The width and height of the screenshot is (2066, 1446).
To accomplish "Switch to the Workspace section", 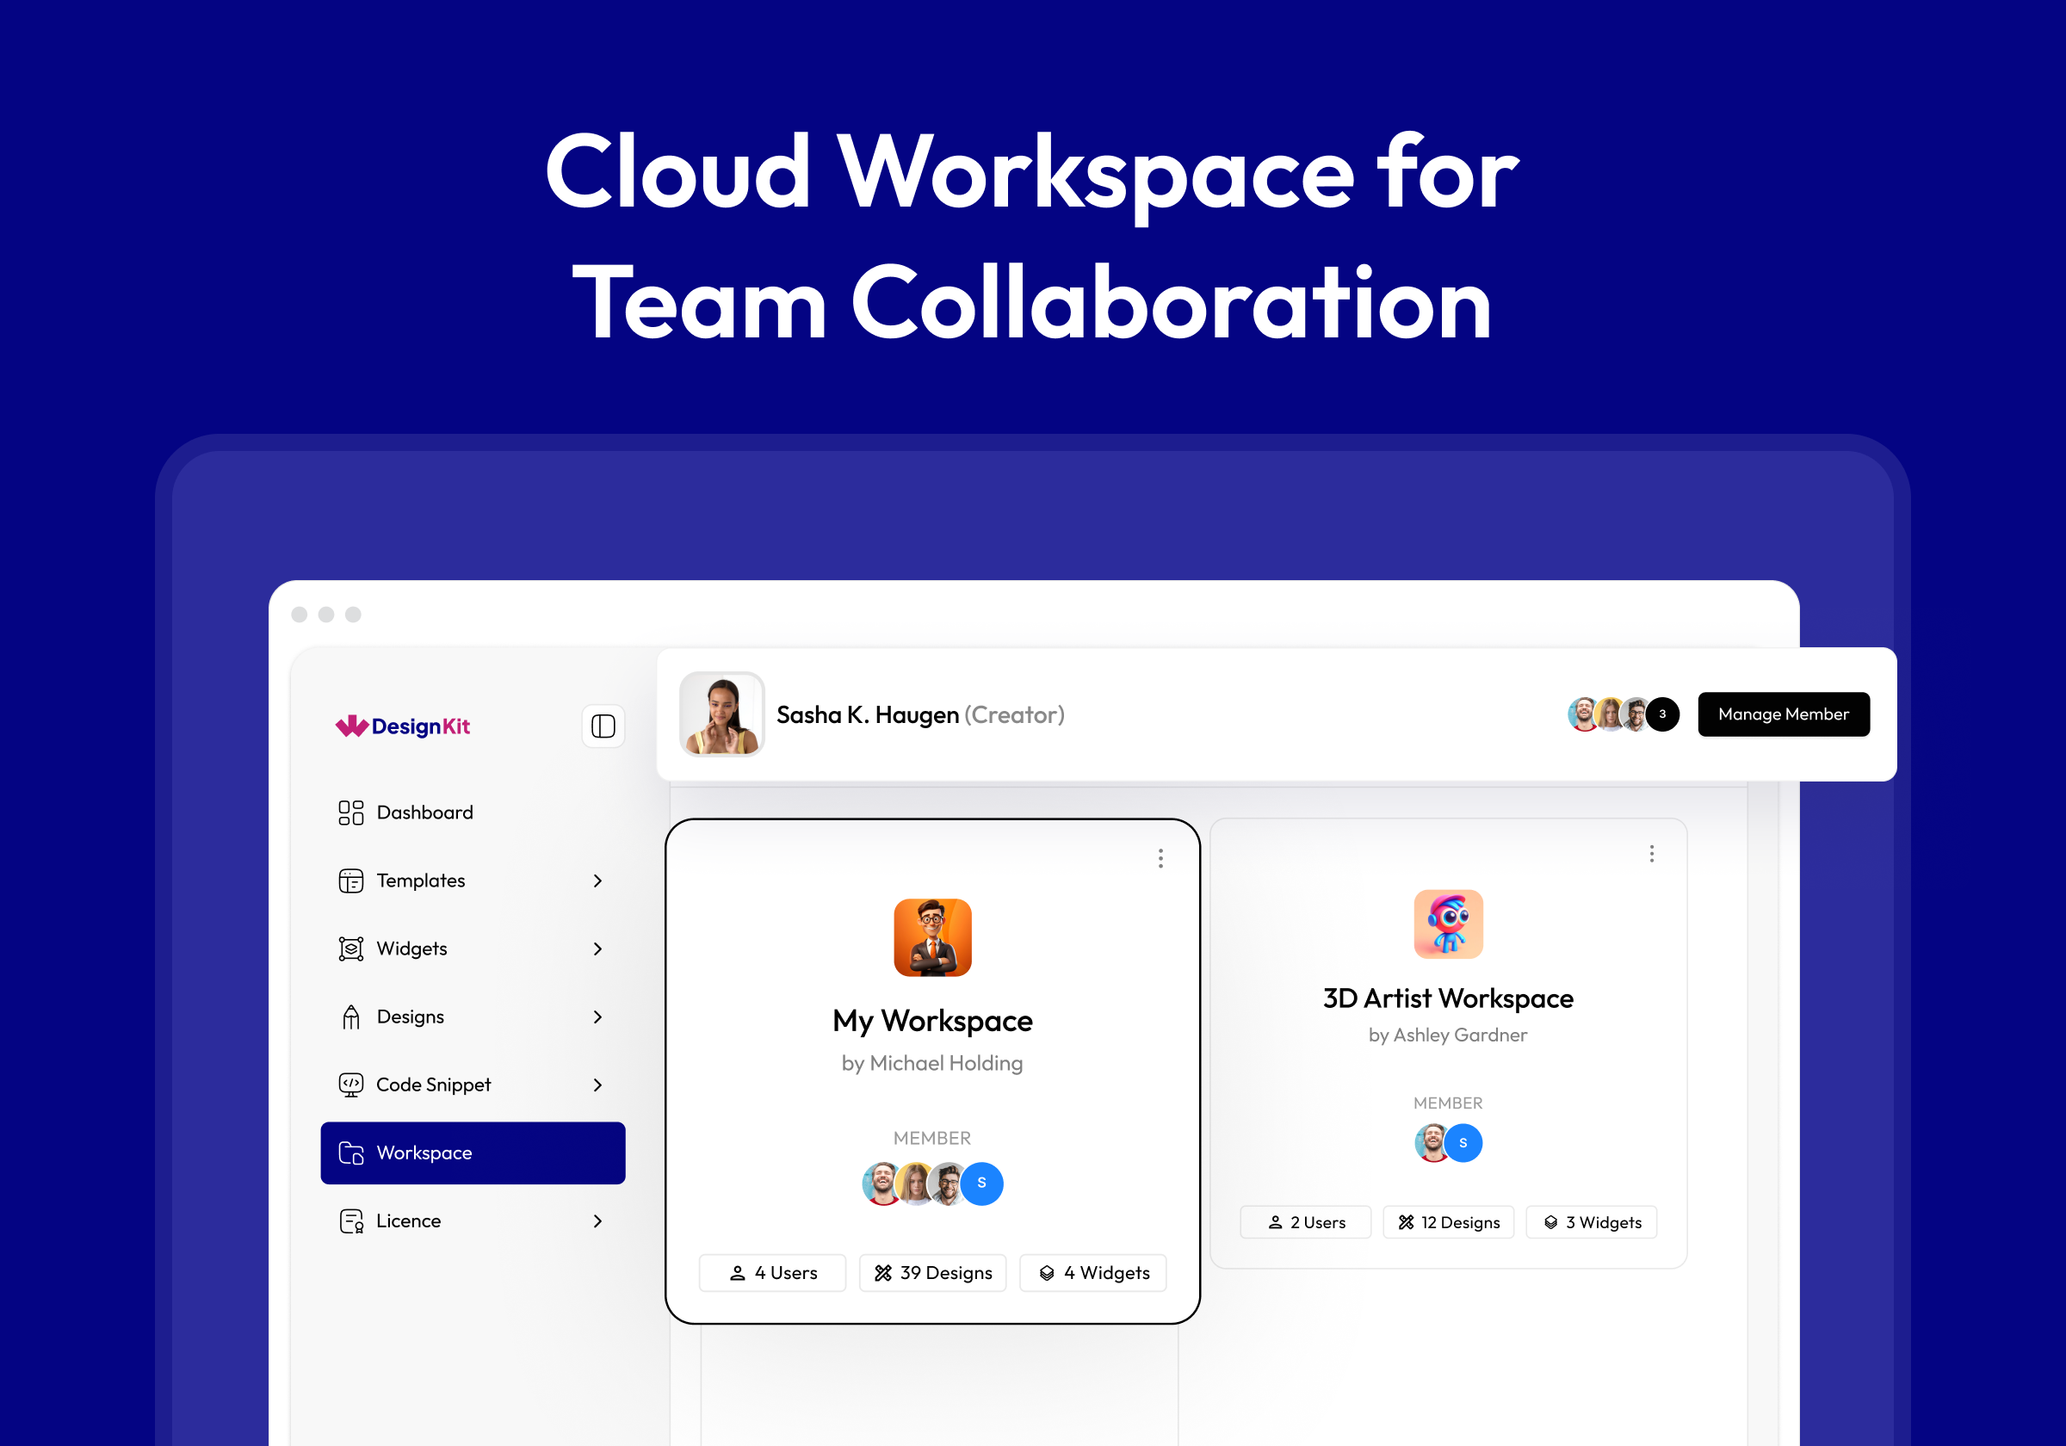I will pos(424,1152).
